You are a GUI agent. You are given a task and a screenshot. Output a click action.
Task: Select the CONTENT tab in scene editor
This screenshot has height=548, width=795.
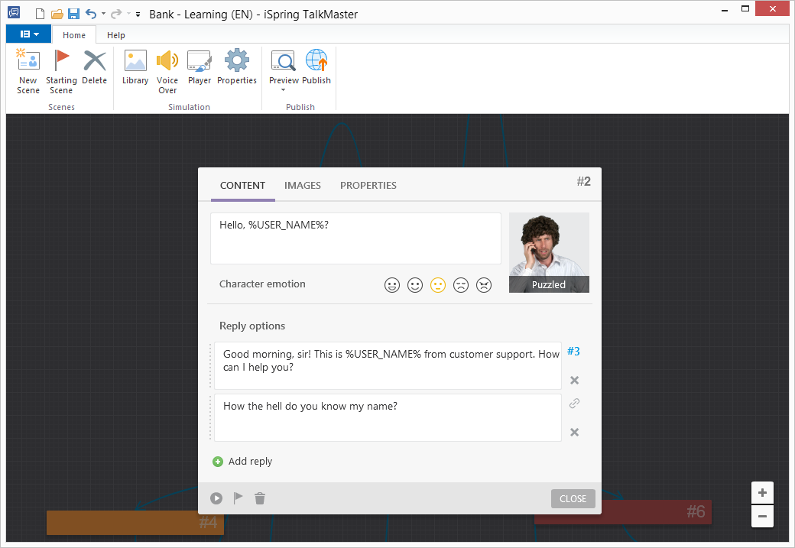tap(242, 186)
